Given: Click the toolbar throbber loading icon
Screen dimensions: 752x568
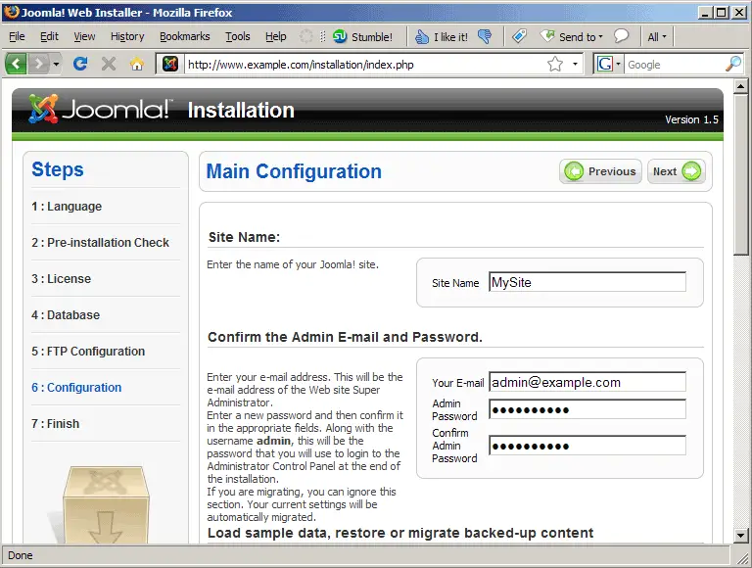Looking at the screenshot, I should tap(305, 36).
